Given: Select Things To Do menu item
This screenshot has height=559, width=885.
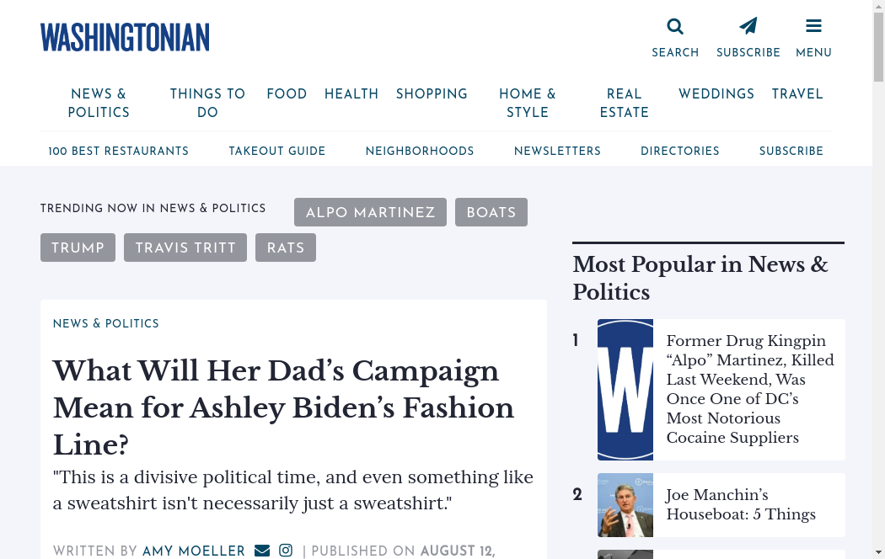Looking at the screenshot, I should click(207, 104).
